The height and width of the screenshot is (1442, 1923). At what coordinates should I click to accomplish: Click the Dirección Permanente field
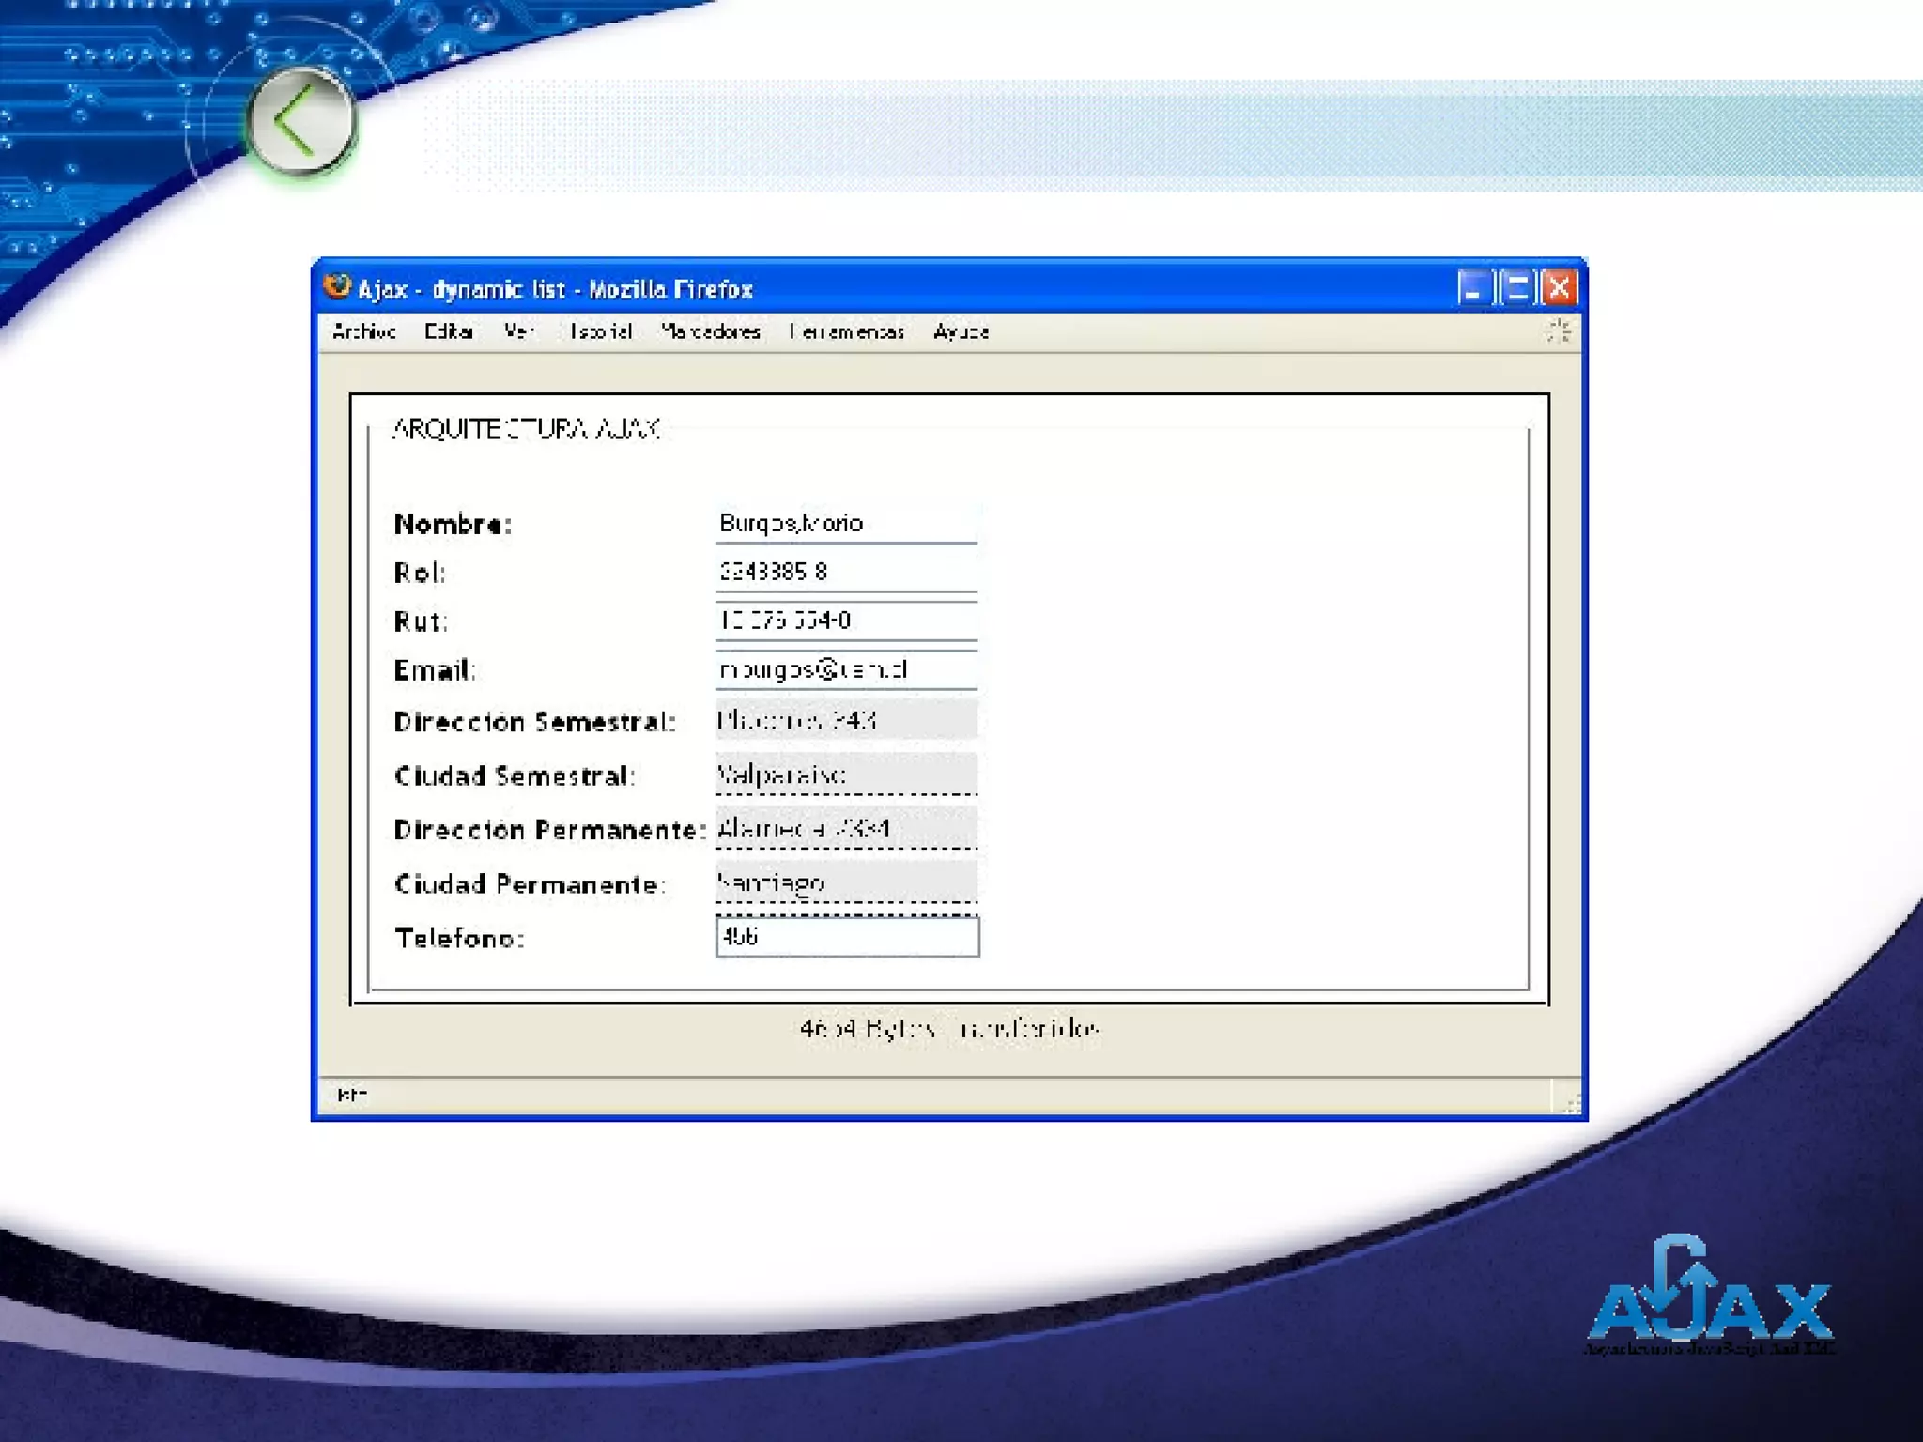(847, 829)
